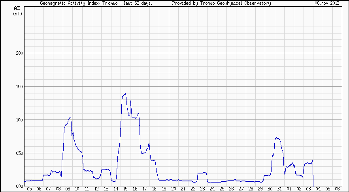This screenshot has width=349, height=192.
Task: Click the date '06.nov 2013' in the header
Action: coord(326,3)
